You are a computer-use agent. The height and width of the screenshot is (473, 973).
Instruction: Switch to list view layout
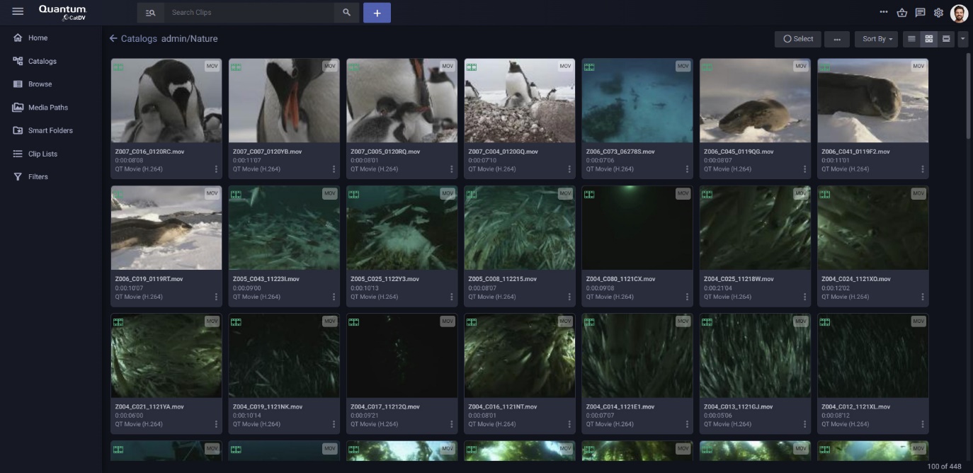click(x=911, y=39)
